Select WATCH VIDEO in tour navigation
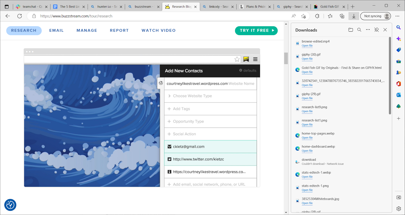 click(158, 31)
